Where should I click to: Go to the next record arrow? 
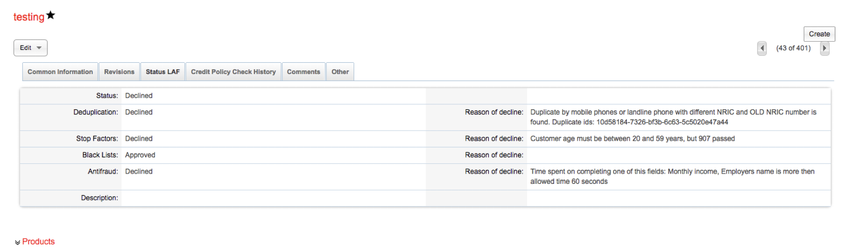824,48
